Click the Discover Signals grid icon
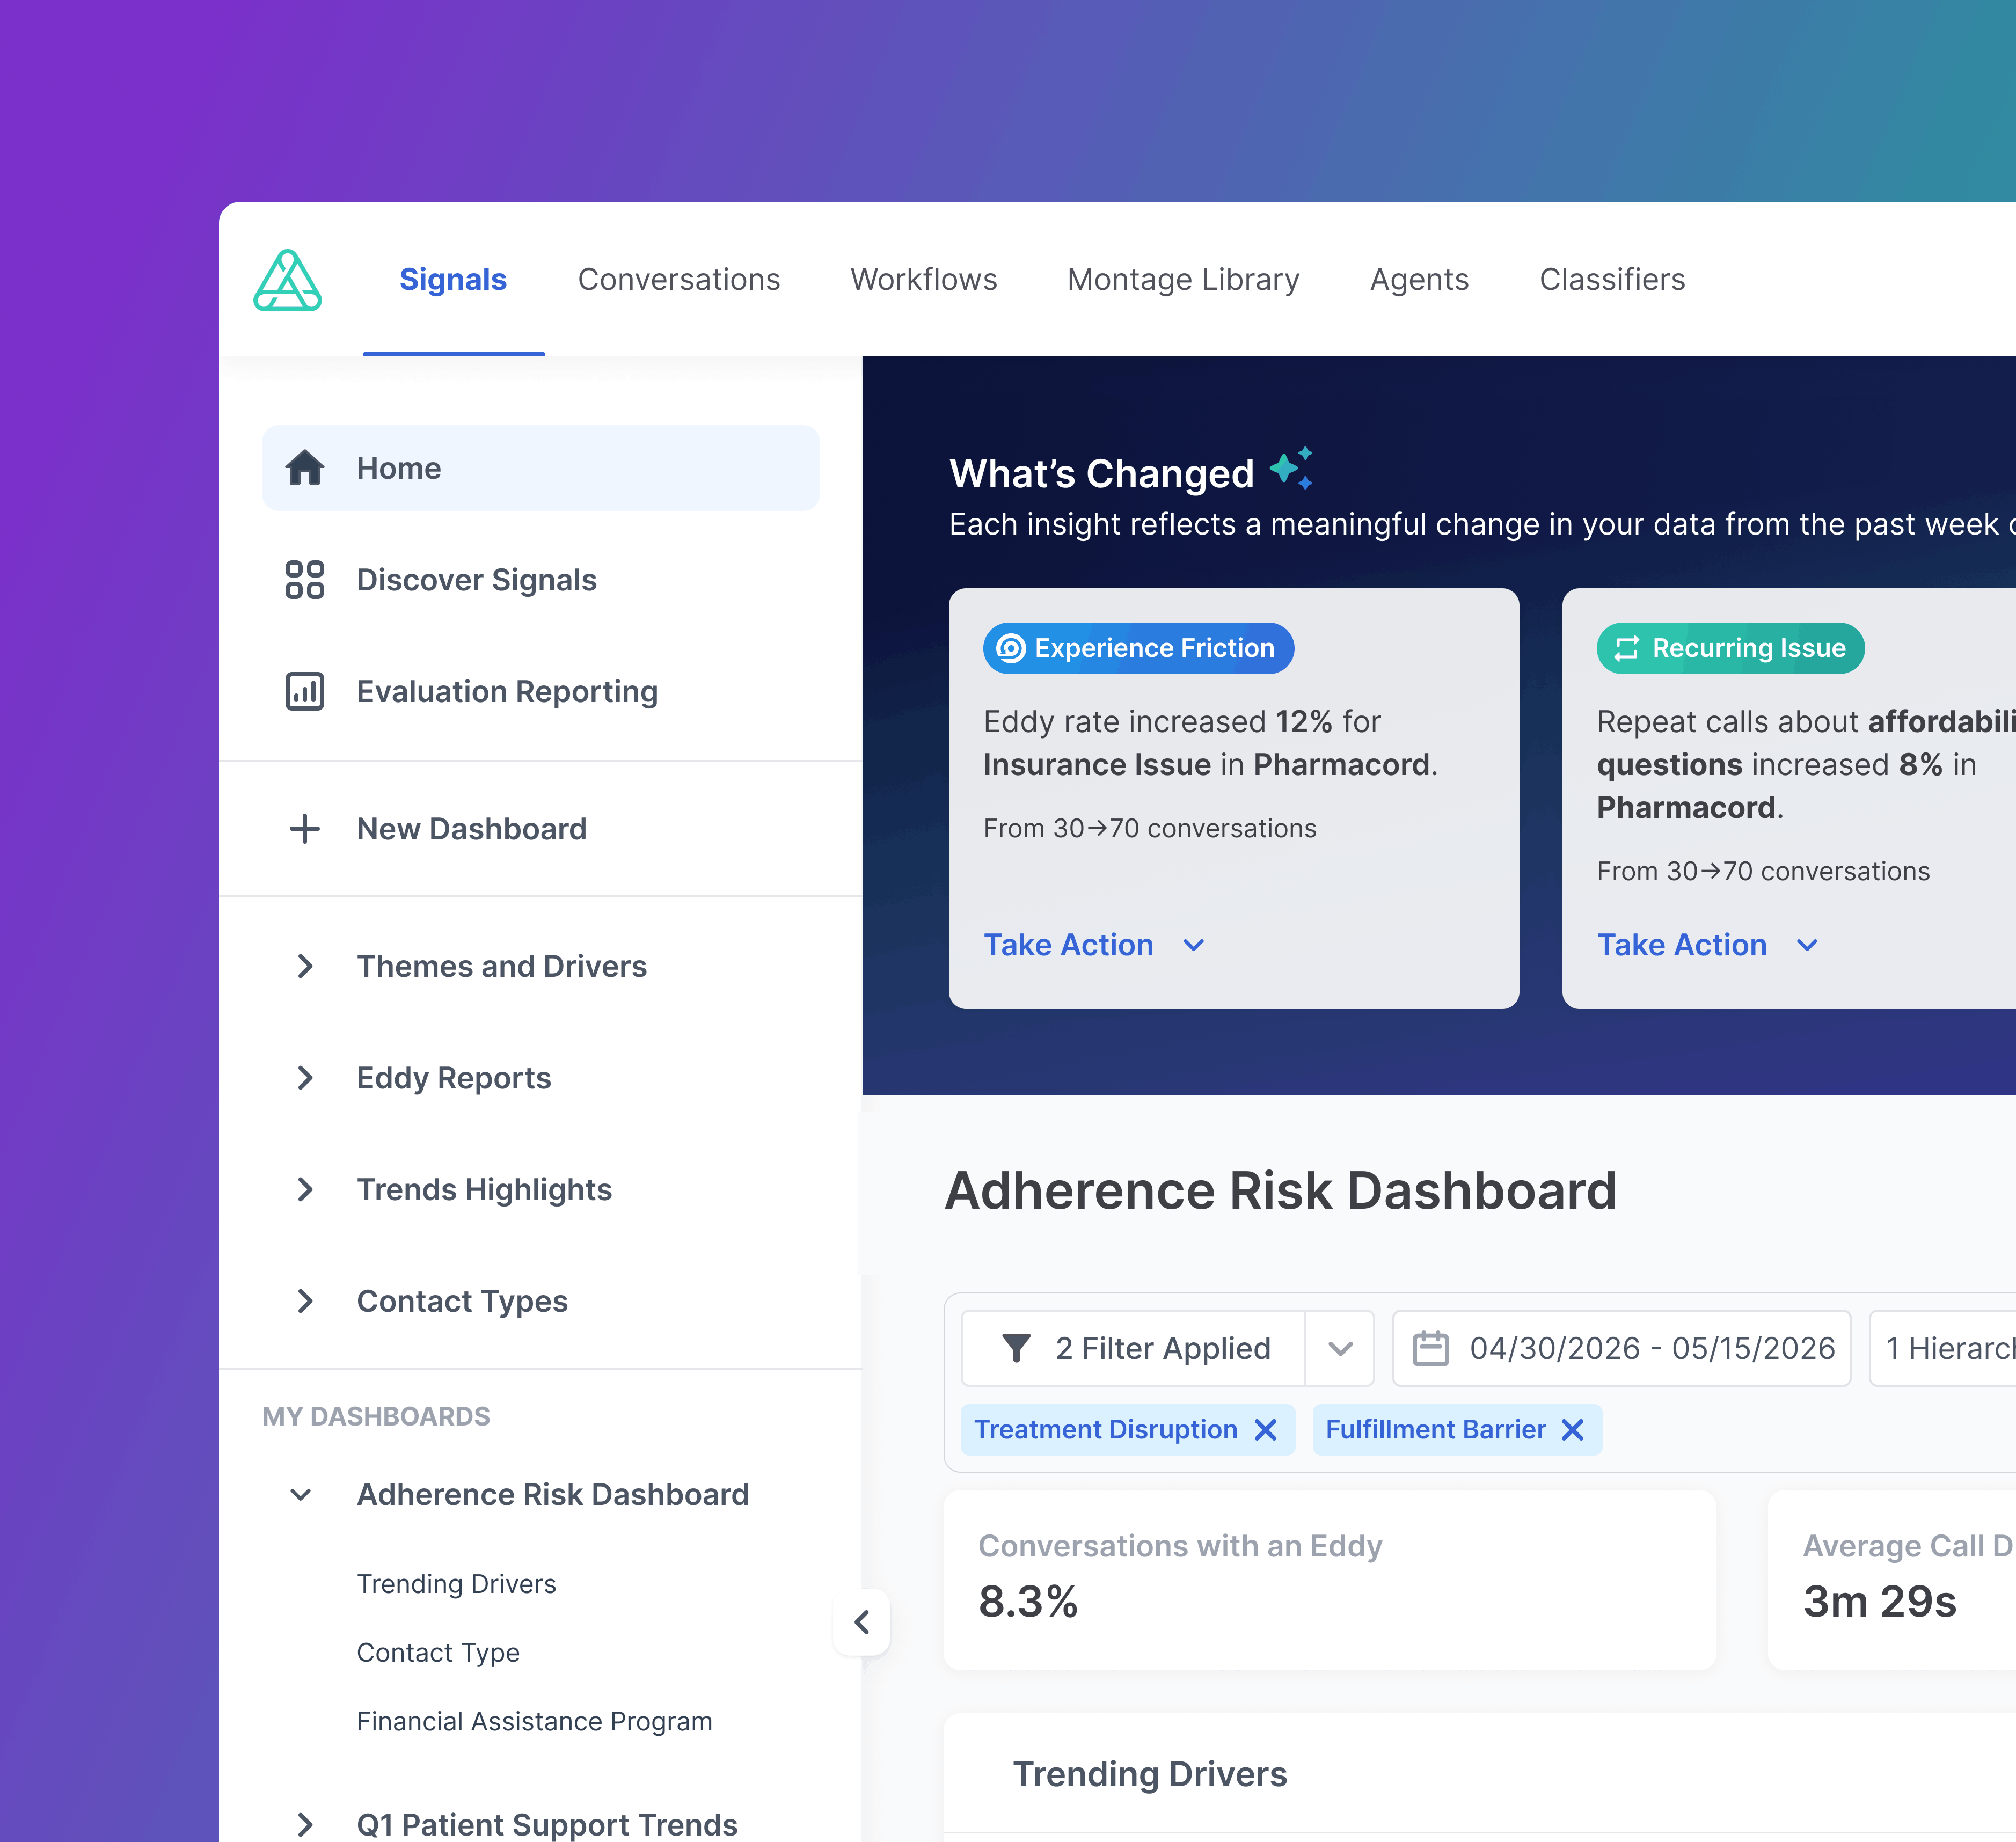Viewport: 2016px width, 1842px height. tap(305, 580)
